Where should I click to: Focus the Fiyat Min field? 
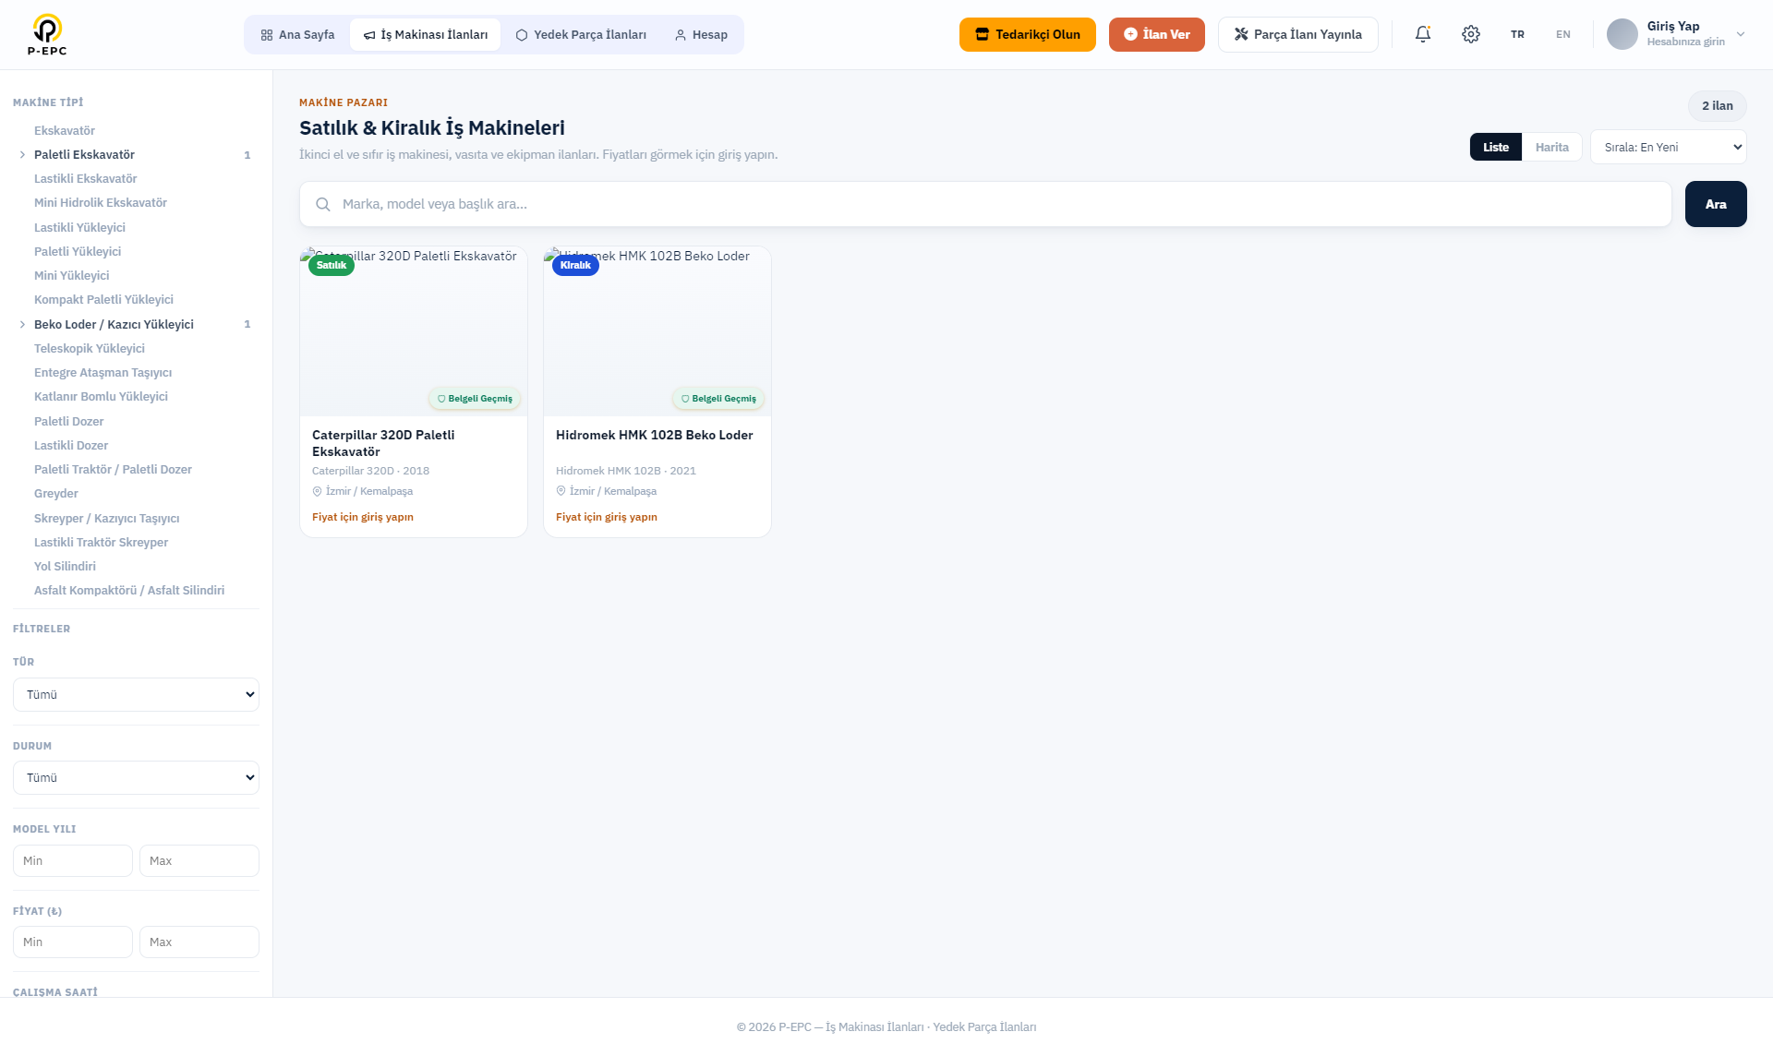(x=73, y=942)
